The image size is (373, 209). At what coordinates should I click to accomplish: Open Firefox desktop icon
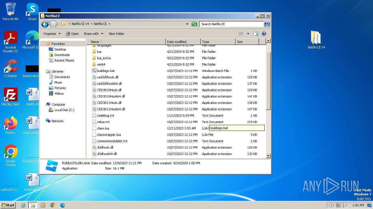click(10, 125)
